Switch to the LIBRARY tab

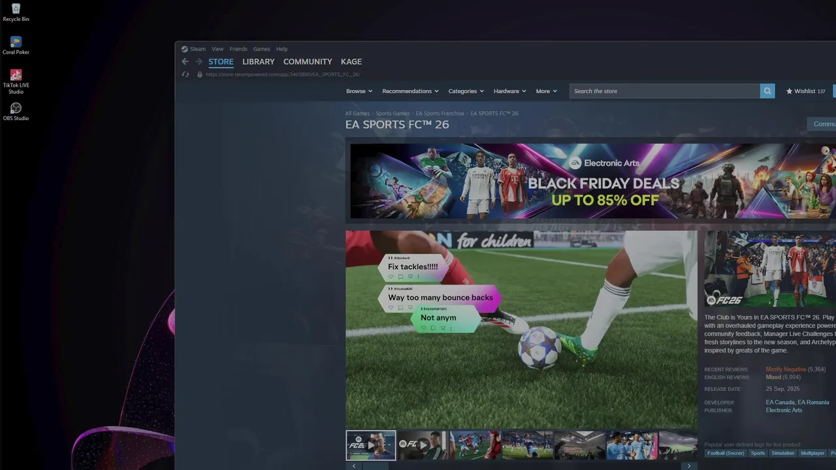[x=259, y=61]
